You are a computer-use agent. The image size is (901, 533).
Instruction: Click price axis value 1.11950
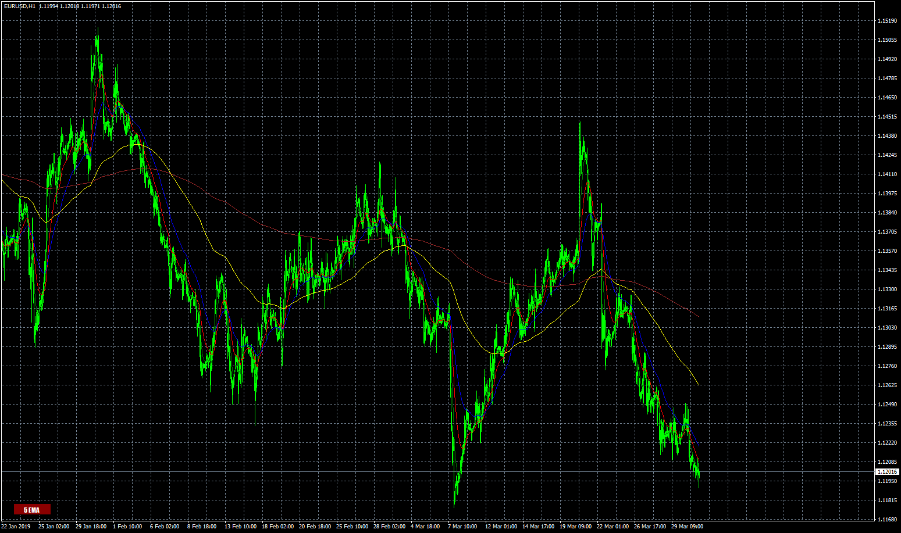click(x=886, y=481)
